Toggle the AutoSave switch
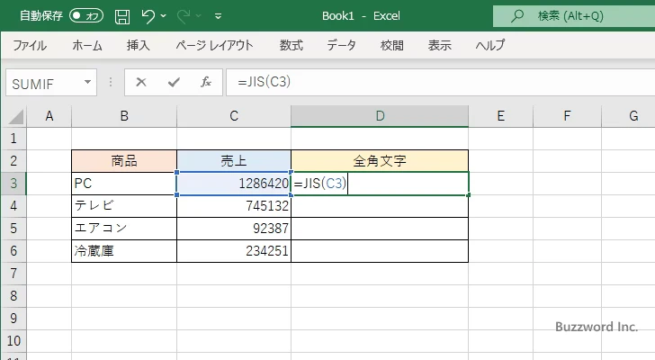 pos(86,16)
